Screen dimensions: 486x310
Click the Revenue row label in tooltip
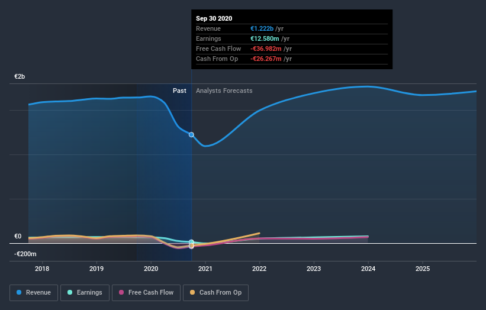[208, 28]
